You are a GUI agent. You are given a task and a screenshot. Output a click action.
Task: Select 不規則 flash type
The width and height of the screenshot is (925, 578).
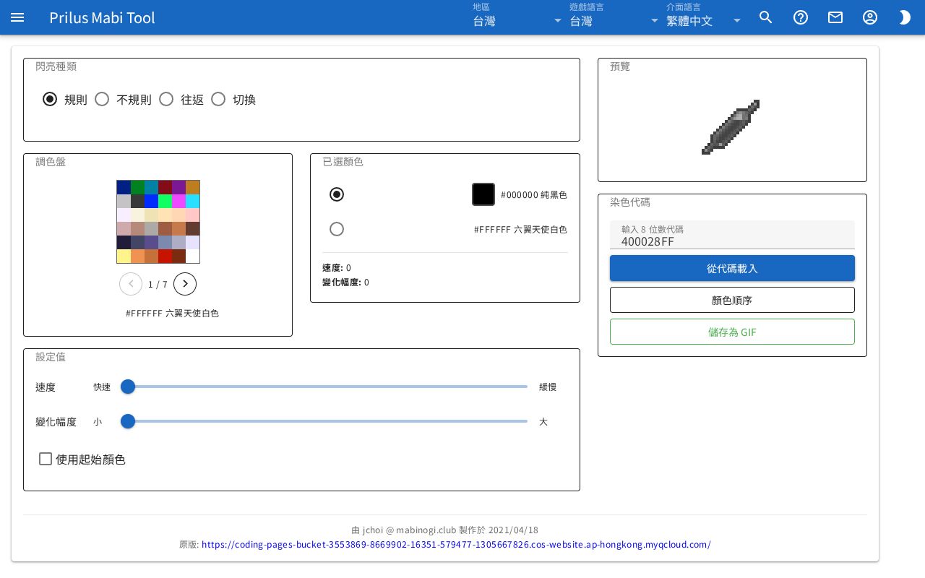pyautogui.click(x=102, y=99)
